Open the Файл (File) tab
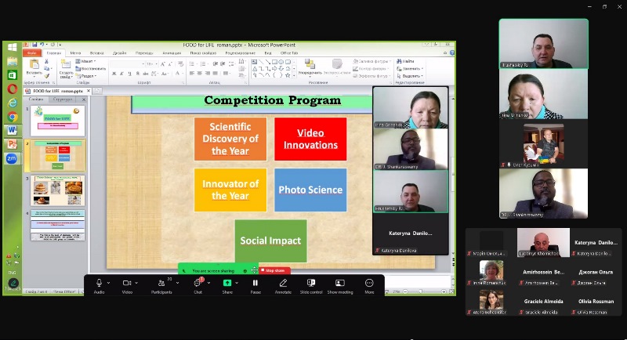This screenshot has width=627, height=340. pos(32,52)
